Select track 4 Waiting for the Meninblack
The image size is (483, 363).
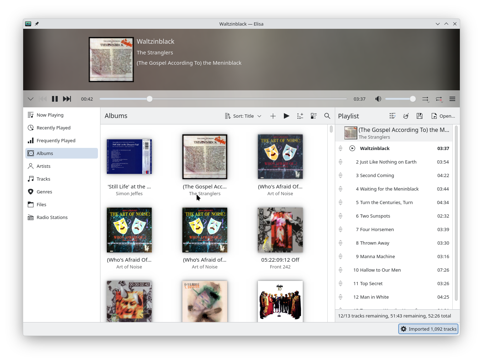point(394,189)
